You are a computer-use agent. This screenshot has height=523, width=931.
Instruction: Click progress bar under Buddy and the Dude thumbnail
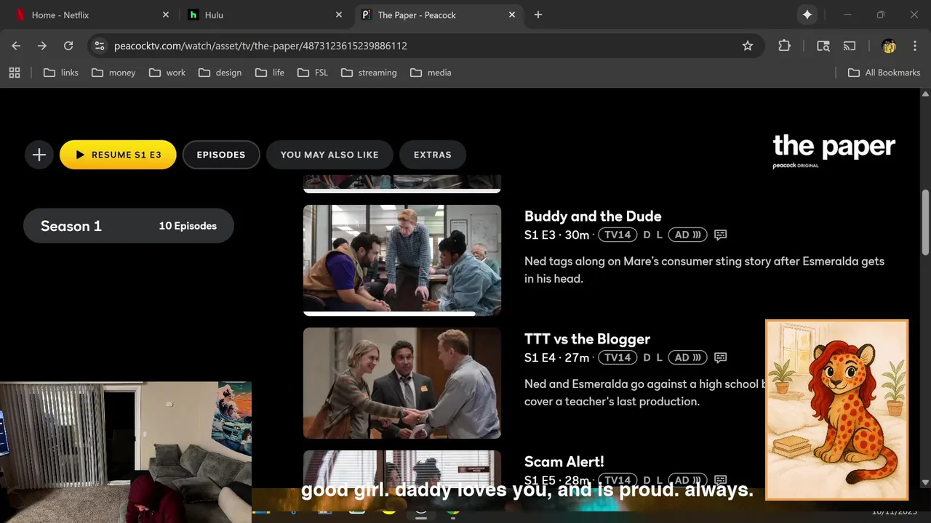pos(402,314)
